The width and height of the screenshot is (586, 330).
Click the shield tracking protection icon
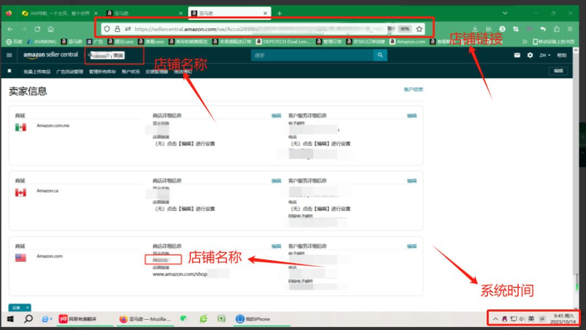pos(107,29)
